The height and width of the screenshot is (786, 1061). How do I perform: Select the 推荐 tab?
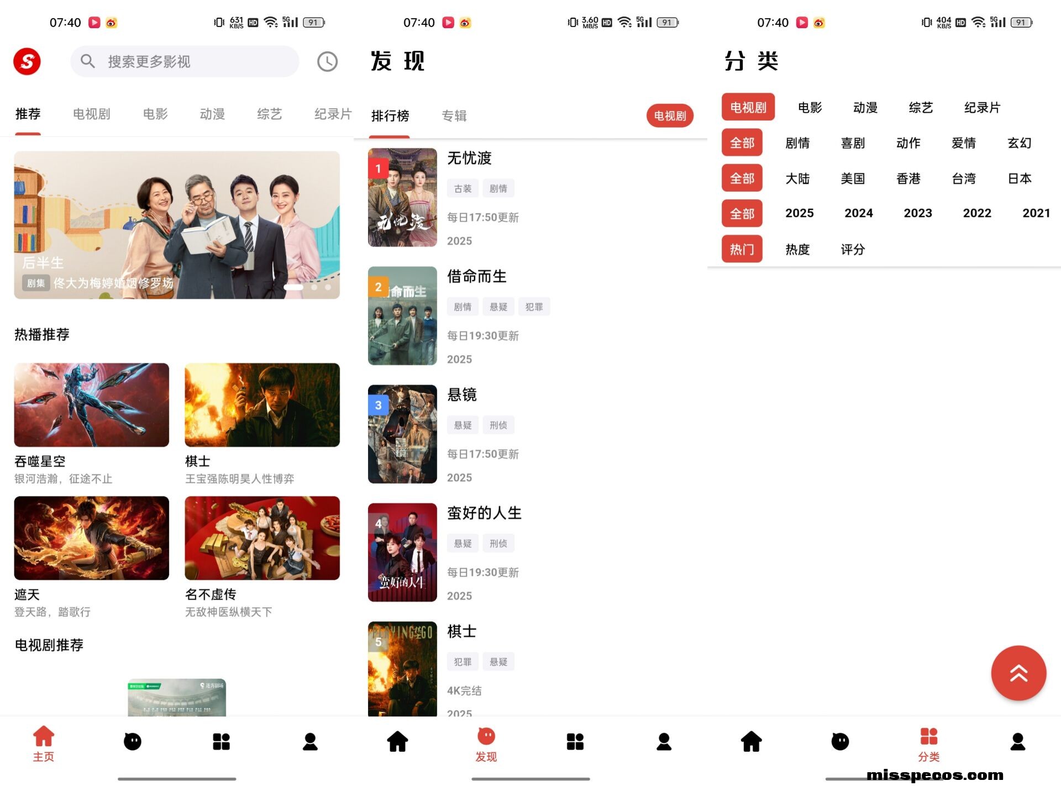click(x=28, y=114)
